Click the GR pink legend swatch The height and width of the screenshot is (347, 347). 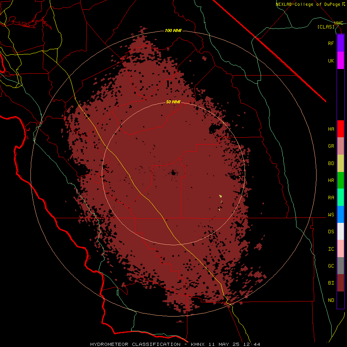pos(340,146)
